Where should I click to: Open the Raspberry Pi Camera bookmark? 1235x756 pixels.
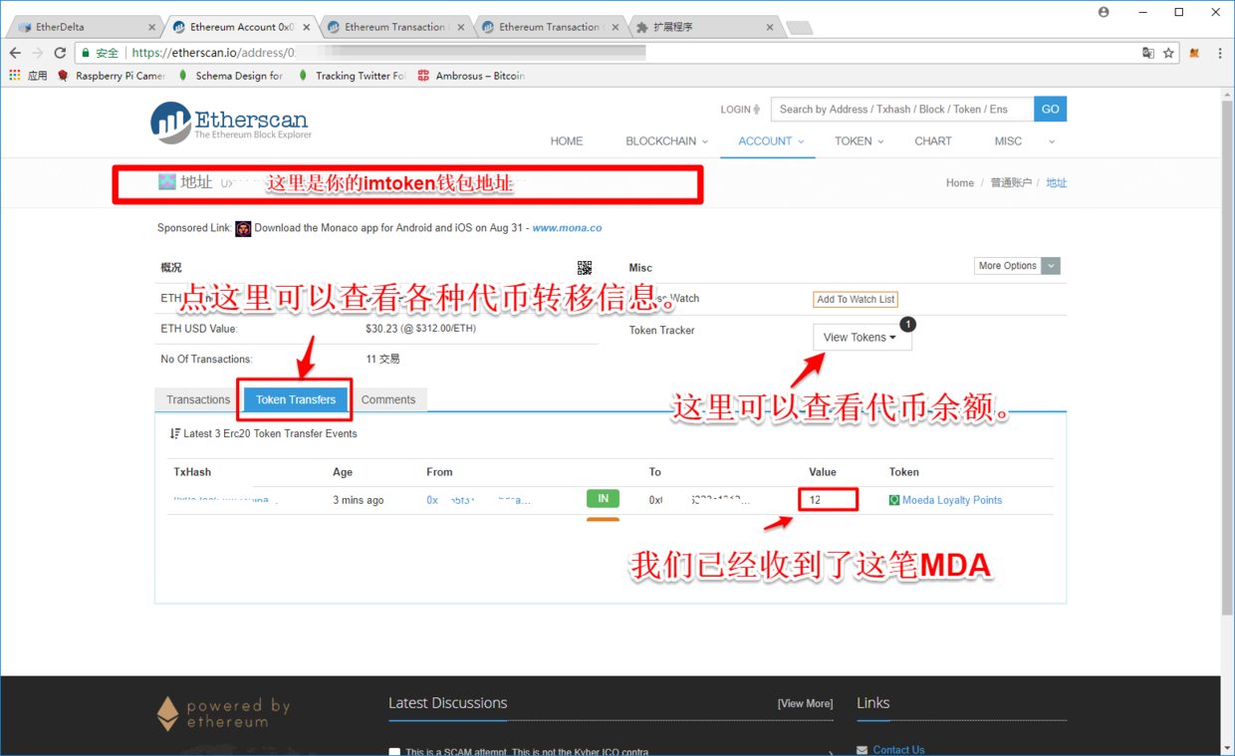(113, 76)
